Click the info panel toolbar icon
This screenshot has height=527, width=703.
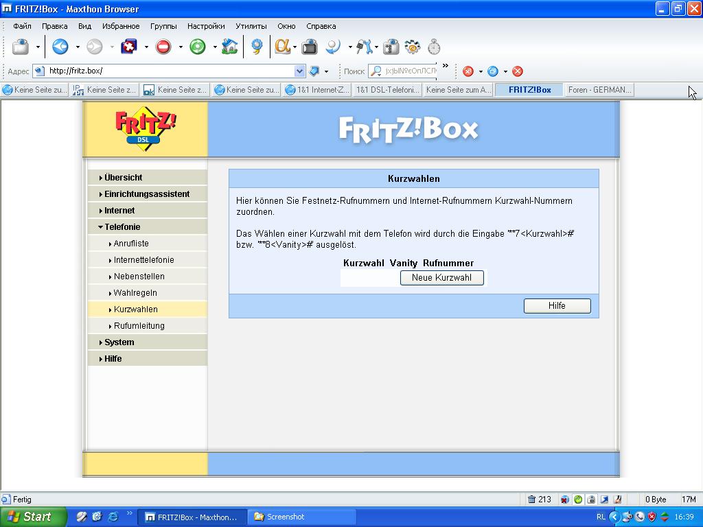(391, 47)
